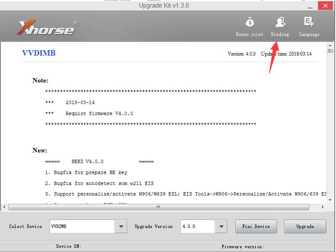The width and height of the screenshot is (336, 252).
Task: Click Support personalize/activate W906/W639 ESL line
Action: [186, 194]
